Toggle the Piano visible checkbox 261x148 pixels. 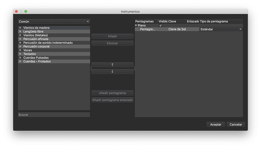tap(161, 25)
